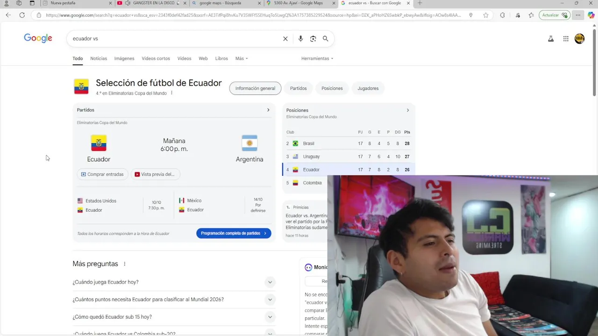Select the Posiciones chip
This screenshot has width=598, height=336.
click(x=332, y=88)
